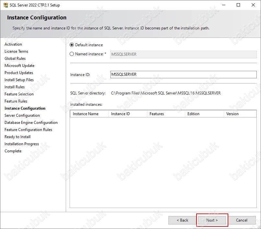
Task: Select Install Setup Files step
Action: (19, 80)
